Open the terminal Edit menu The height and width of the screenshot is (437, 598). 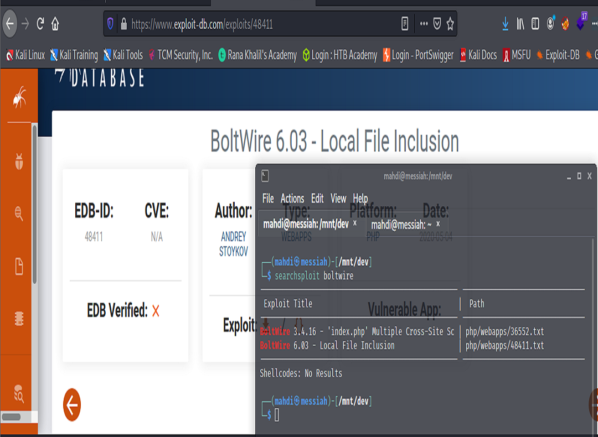[x=317, y=199]
